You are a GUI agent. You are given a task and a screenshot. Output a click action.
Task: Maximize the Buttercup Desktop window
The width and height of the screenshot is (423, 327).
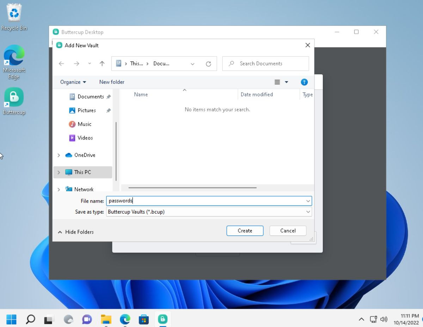pyautogui.click(x=356, y=32)
